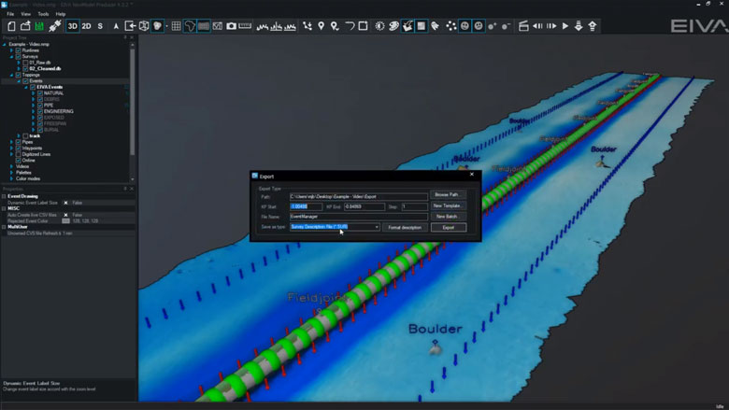Expand the Videos tree node
The image size is (729, 410).
[10, 166]
